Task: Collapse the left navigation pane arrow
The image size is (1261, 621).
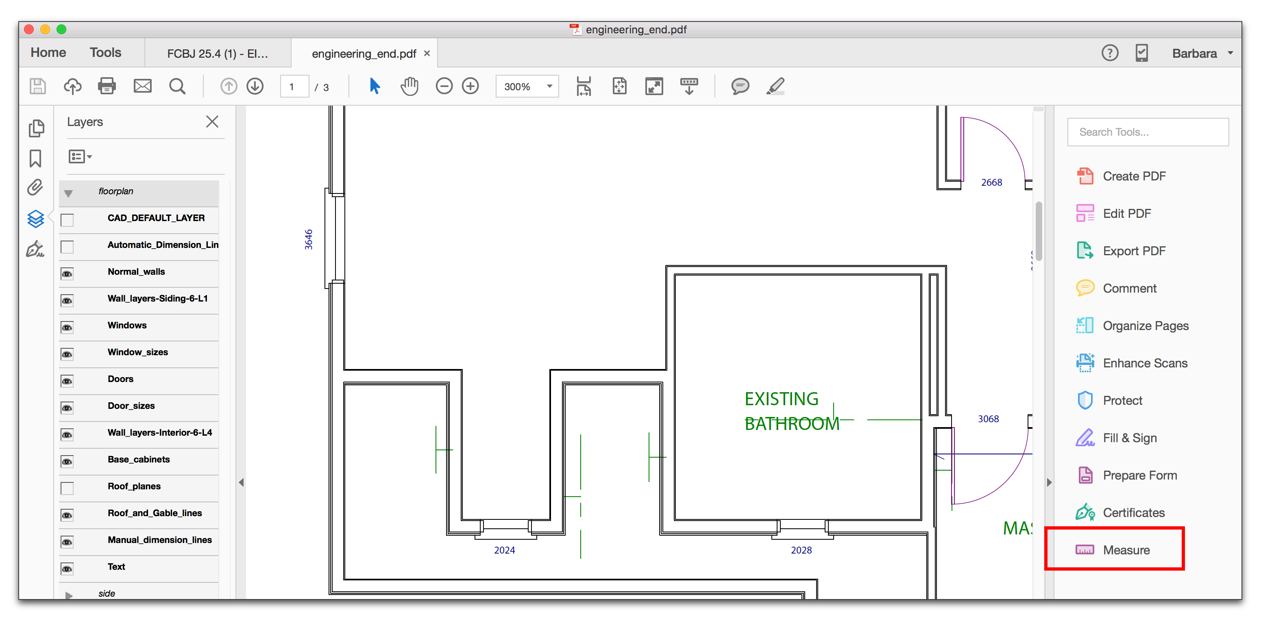Action: coord(241,482)
